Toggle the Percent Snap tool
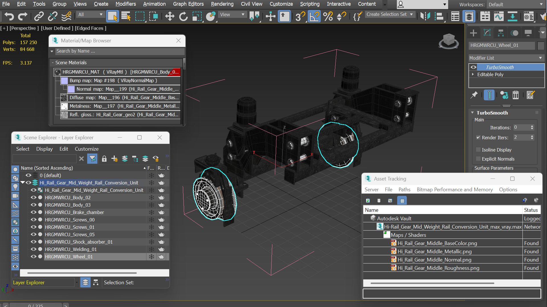This screenshot has height=307, width=547. coord(328,16)
